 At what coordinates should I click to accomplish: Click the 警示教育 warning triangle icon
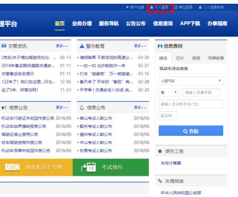pos(82,46)
